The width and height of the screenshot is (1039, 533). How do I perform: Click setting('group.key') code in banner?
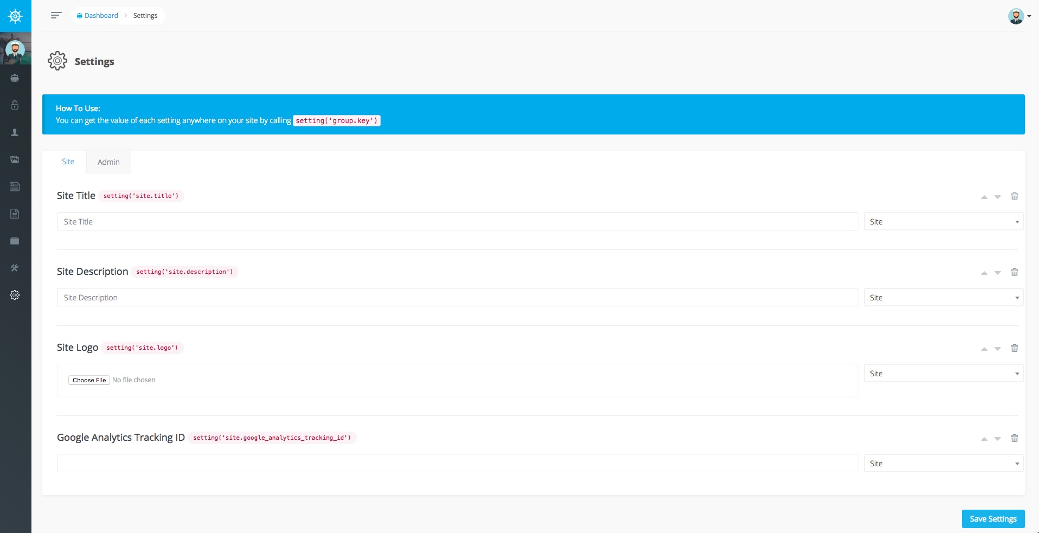(337, 120)
